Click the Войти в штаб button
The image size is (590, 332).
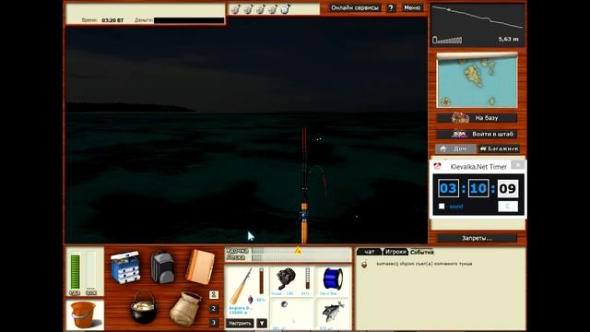tap(477, 134)
